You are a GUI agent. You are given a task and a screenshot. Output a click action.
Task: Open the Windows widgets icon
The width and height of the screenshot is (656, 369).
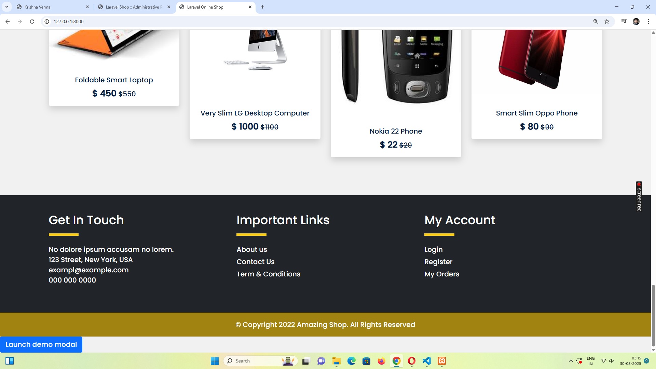(10, 361)
